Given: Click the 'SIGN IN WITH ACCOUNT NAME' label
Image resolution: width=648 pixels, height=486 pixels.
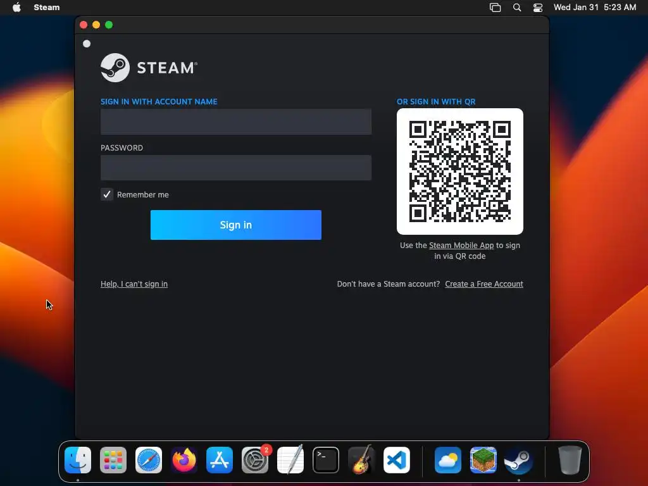Looking at the screenshot, I should click(x=159, y=102).
